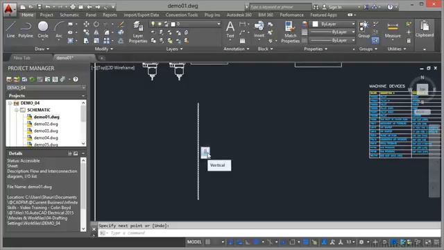Open the layer name dropdown

point(219,24)
